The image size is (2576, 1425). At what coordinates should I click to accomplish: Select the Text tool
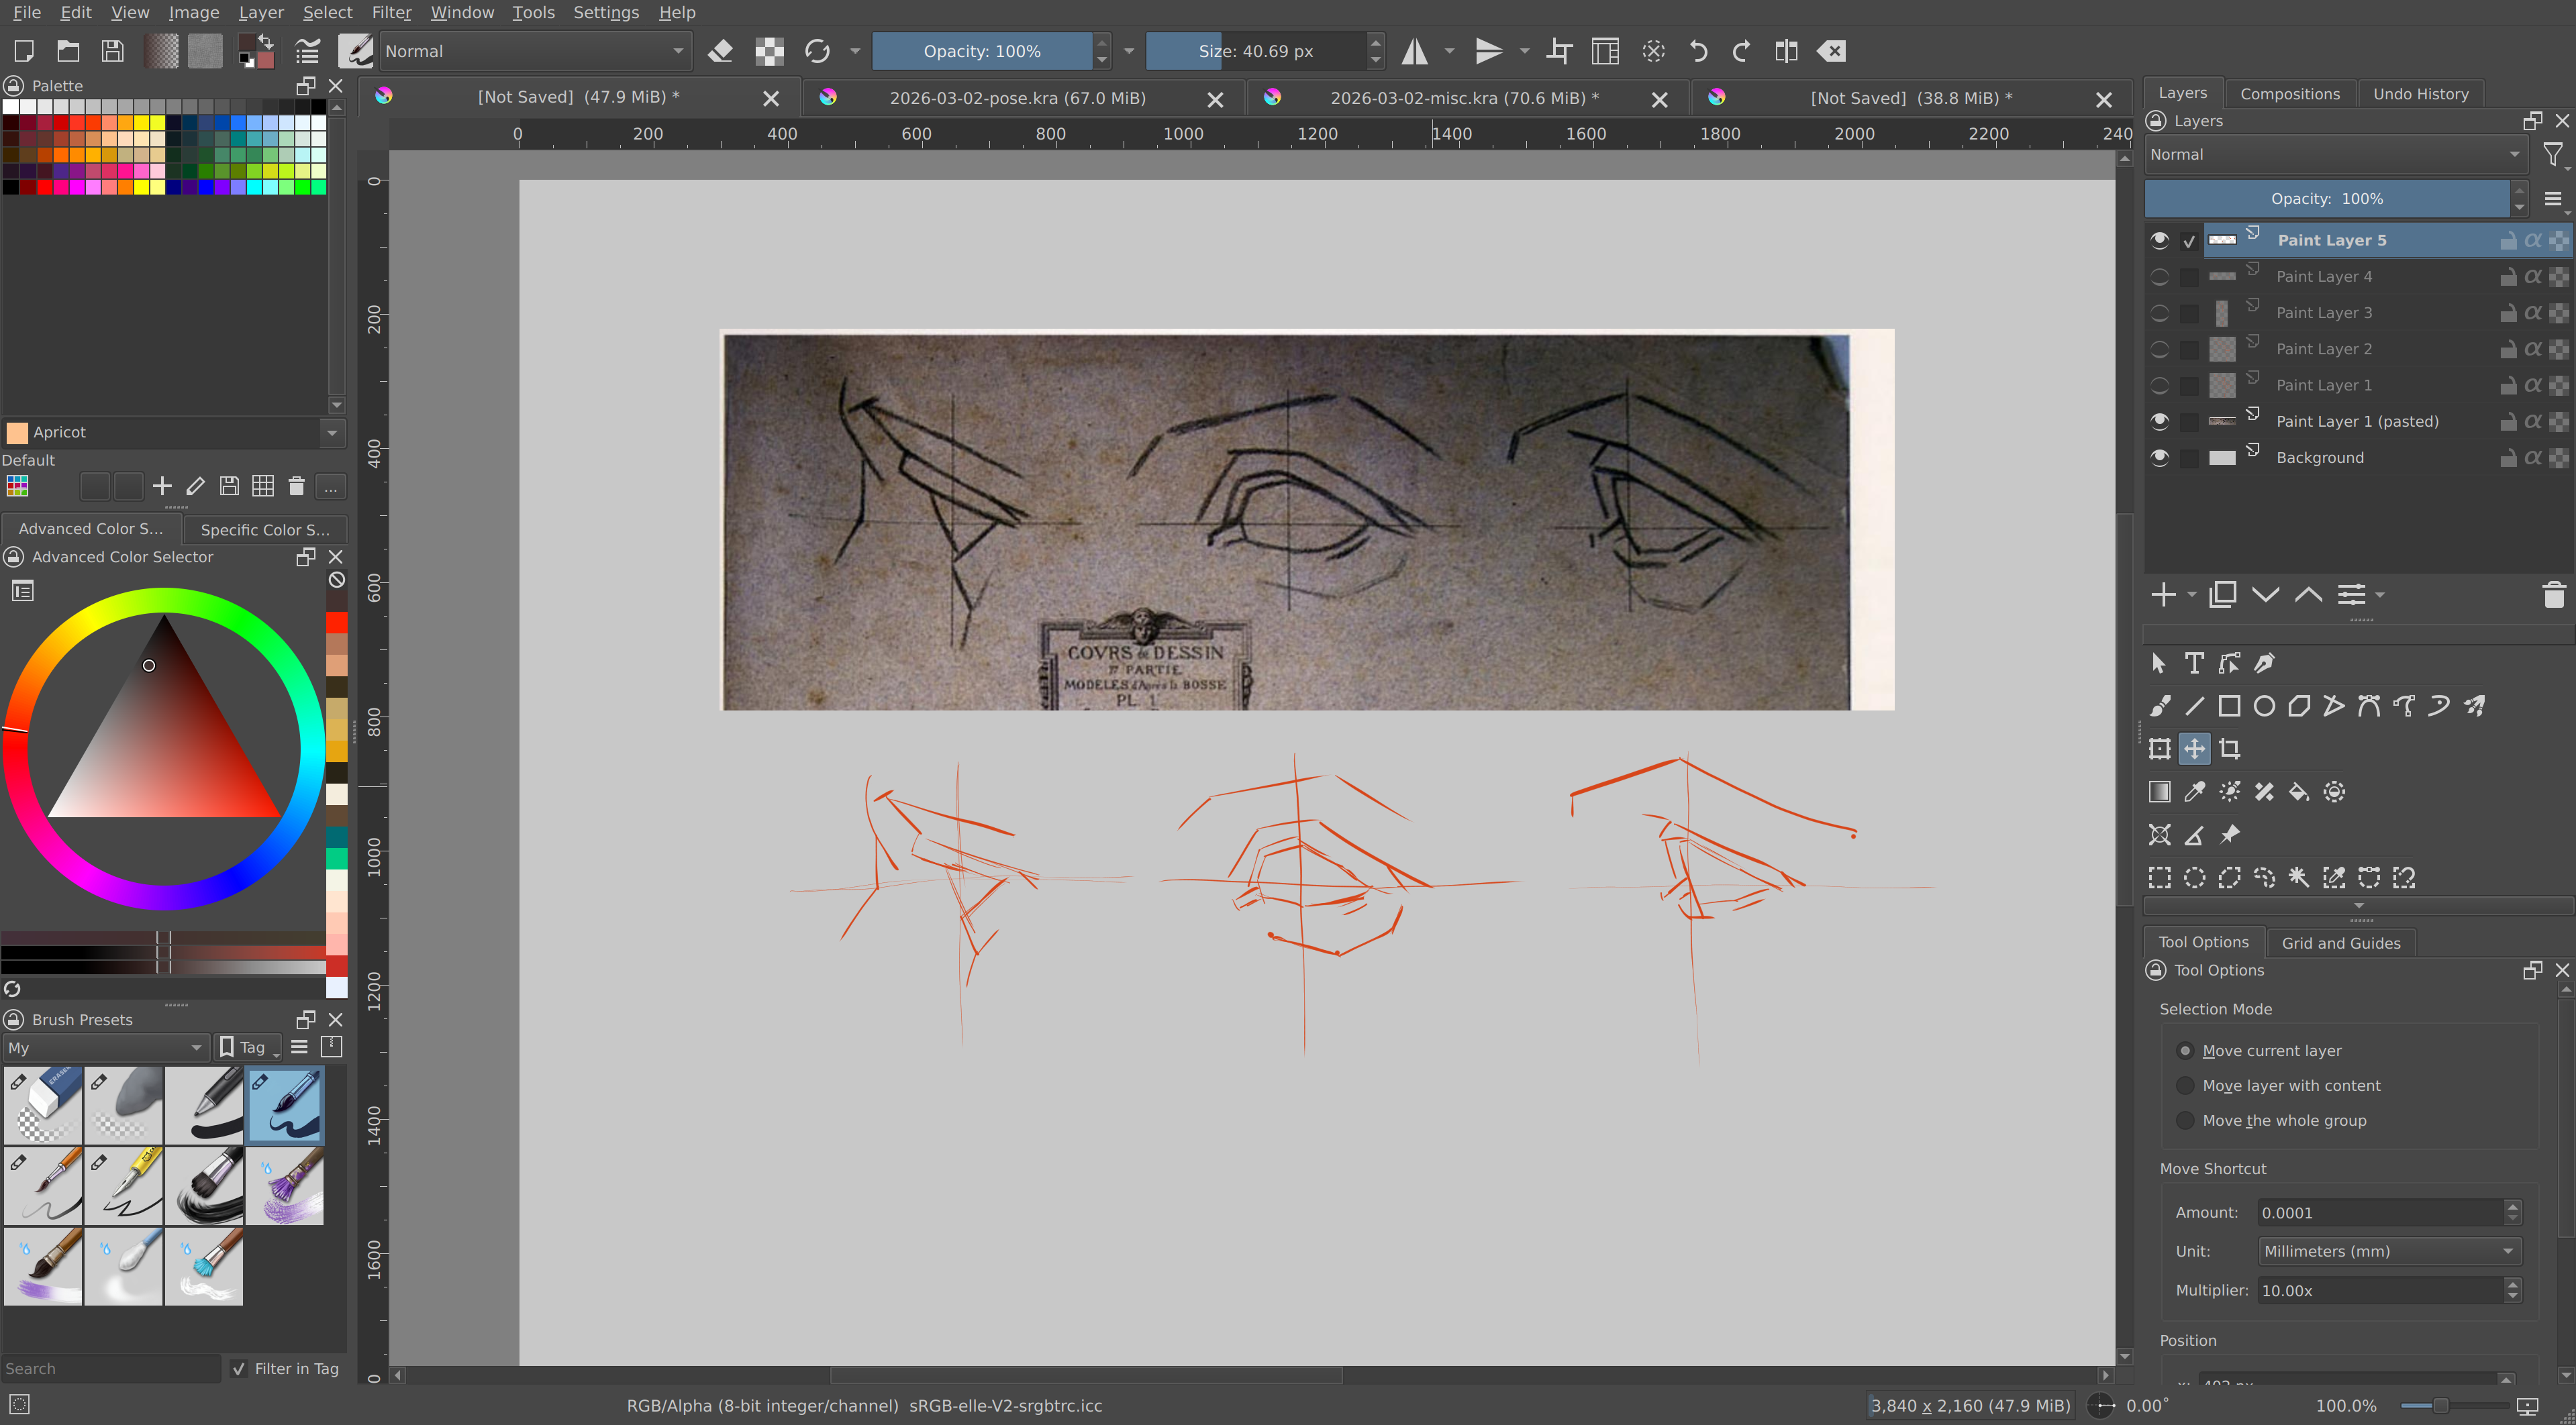(x=2194, y=664)
